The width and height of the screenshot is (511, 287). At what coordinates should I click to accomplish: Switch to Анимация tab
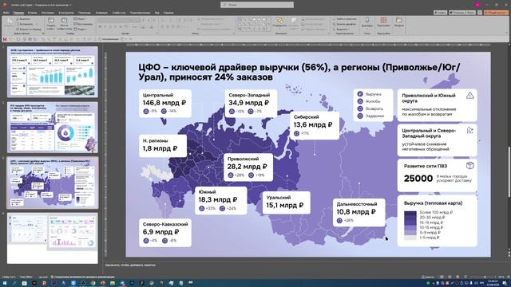(x=101, y=13)
